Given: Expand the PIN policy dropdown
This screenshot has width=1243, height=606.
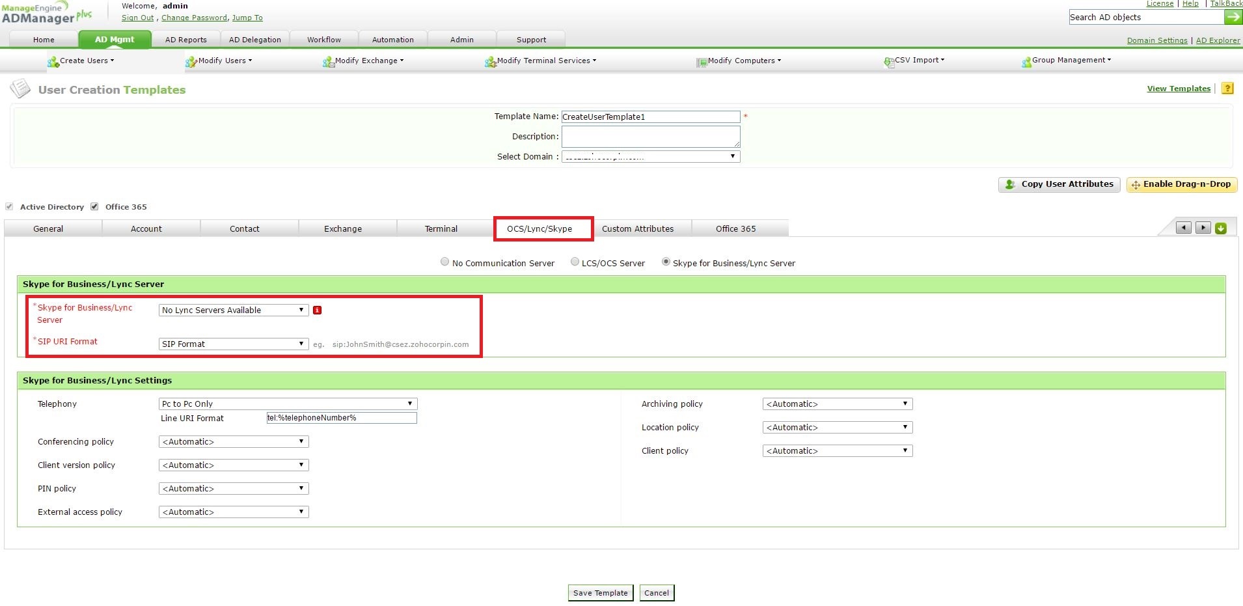Looking at the screenshot, I should (234, 489).
